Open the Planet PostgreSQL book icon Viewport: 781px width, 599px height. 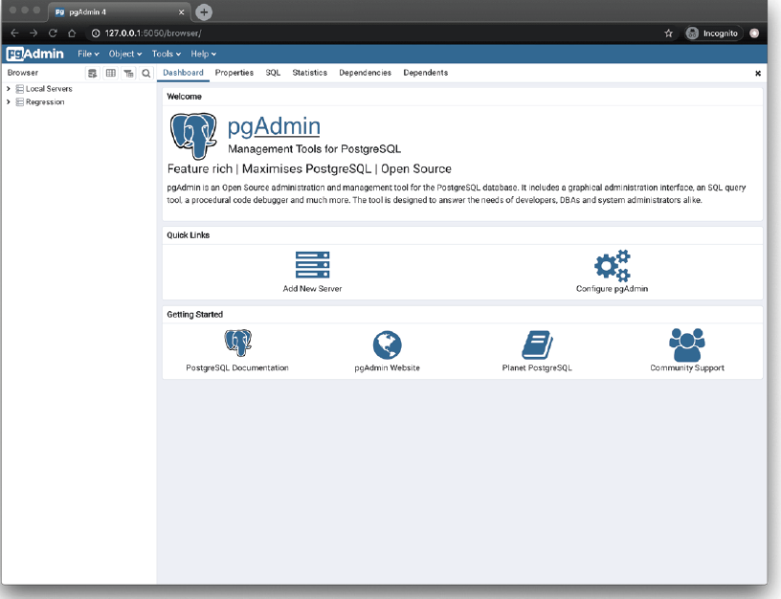[537, 344]
